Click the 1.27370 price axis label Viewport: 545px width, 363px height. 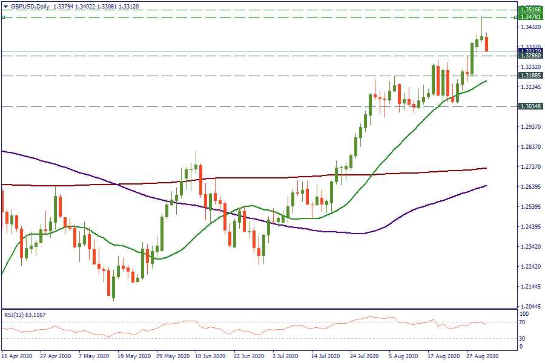(x=530, y=167)
